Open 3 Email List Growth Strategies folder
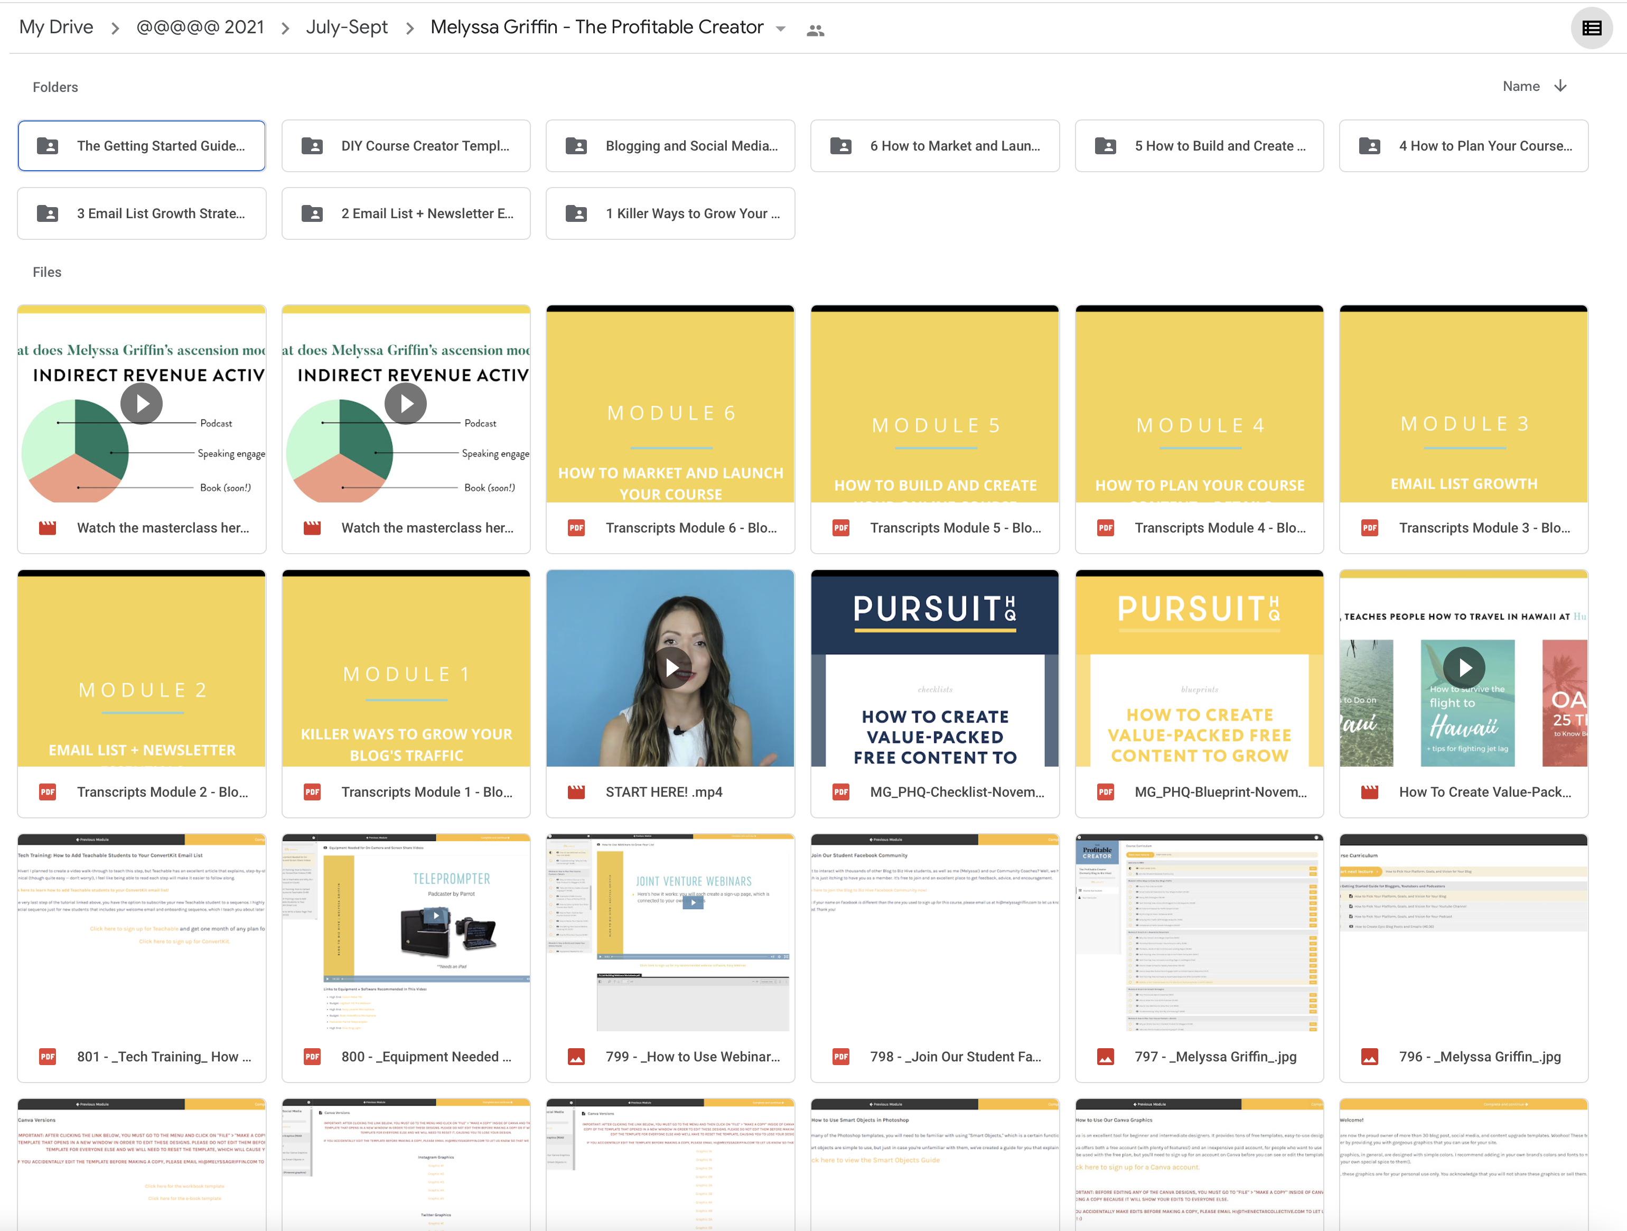 [x=141, y=213]
